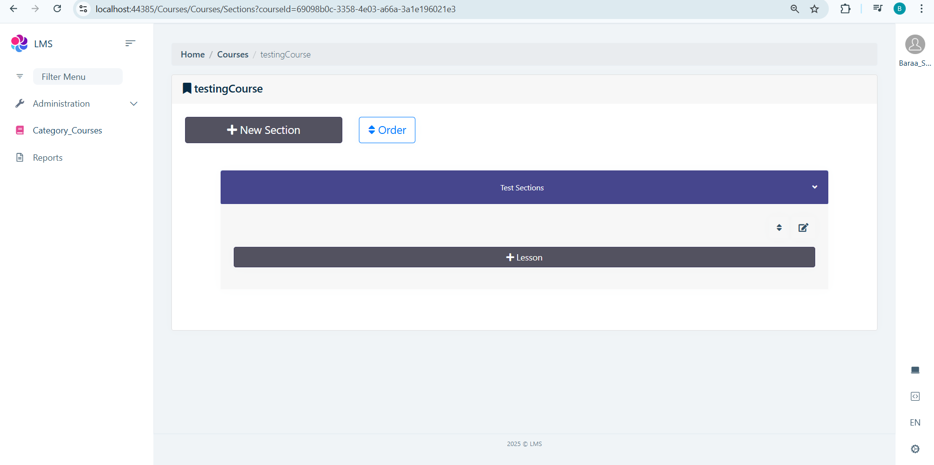This screenshot has height=465, width=934.
Task: Expand the Administration menu chevron
Action: click(x=134, y=104)
